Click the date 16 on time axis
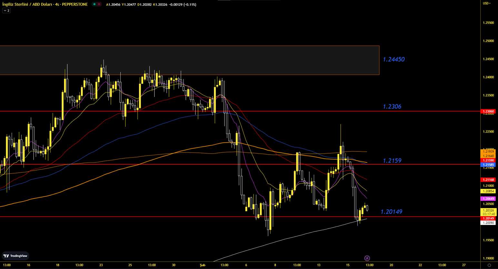Viewport: 498px width, 269px height. click(29, 265)
